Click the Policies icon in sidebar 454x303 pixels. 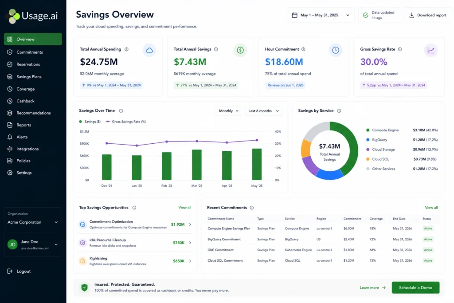tap(10, 161)
